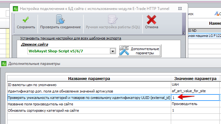Click the wrench and screwdriver additional parameters icon
Viewport: 221px width, 124px height.
(124, 50)
